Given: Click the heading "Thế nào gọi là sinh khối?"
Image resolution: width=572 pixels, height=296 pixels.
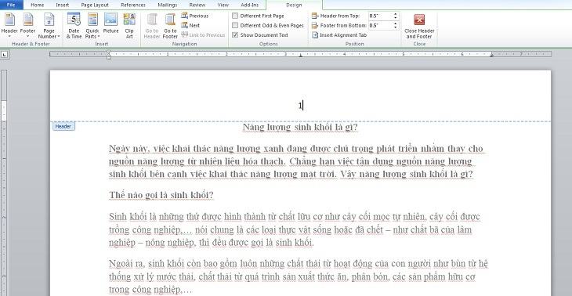Looking at the screenshot, I should (x=161, y=196).
